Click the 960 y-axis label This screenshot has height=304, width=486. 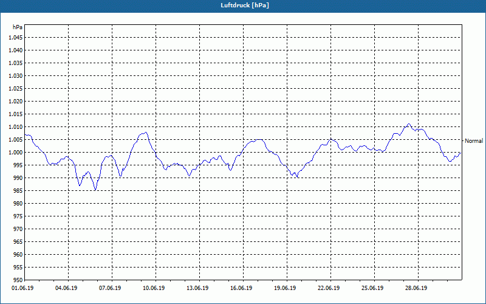point(18,254)
